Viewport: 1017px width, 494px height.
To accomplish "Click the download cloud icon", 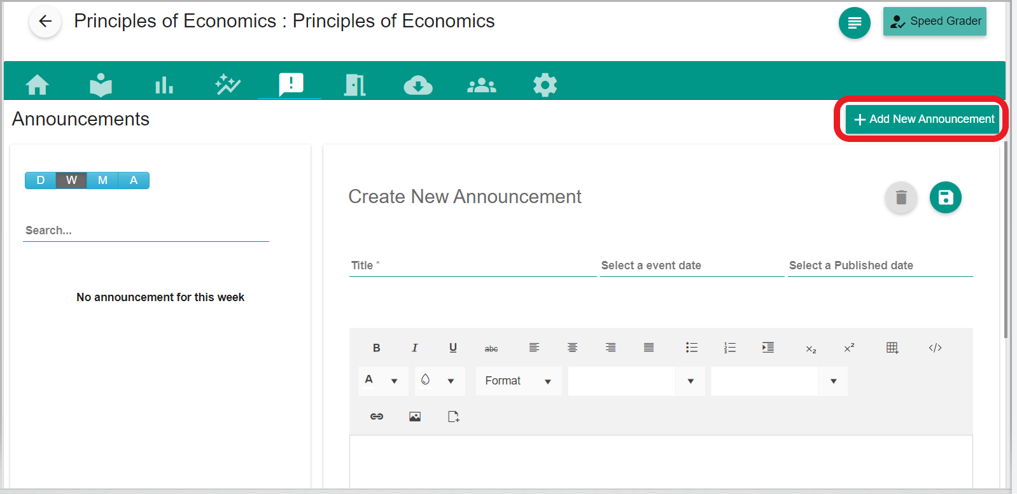I will [x=418, y=85].
